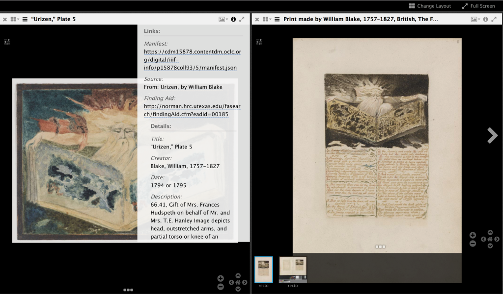Enter Full Screen mode

(478, 6)
